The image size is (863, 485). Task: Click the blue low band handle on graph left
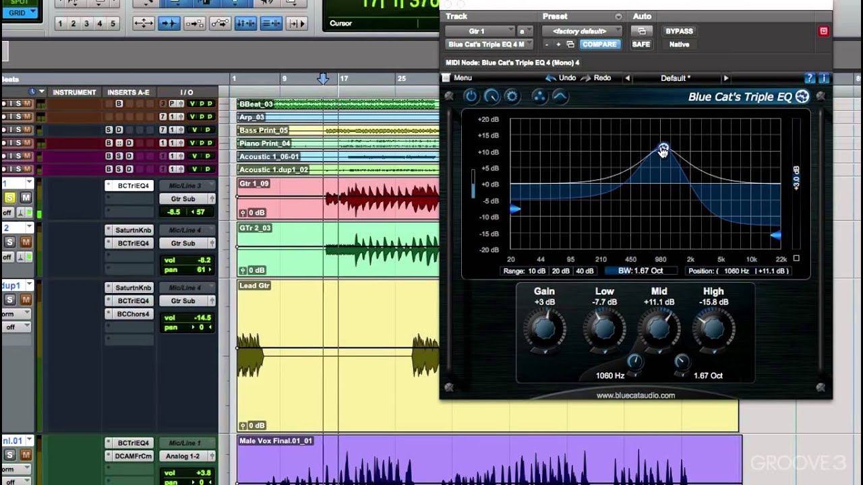point(515,209)
